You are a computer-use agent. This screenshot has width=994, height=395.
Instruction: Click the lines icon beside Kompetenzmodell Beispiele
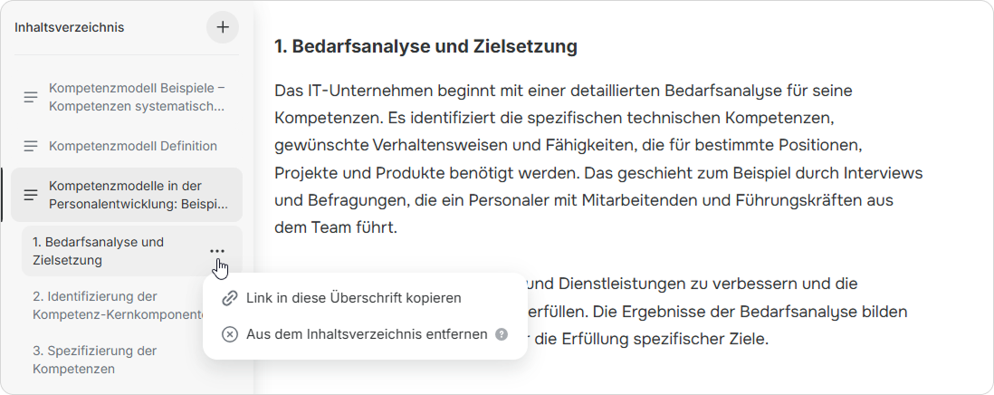31,97
